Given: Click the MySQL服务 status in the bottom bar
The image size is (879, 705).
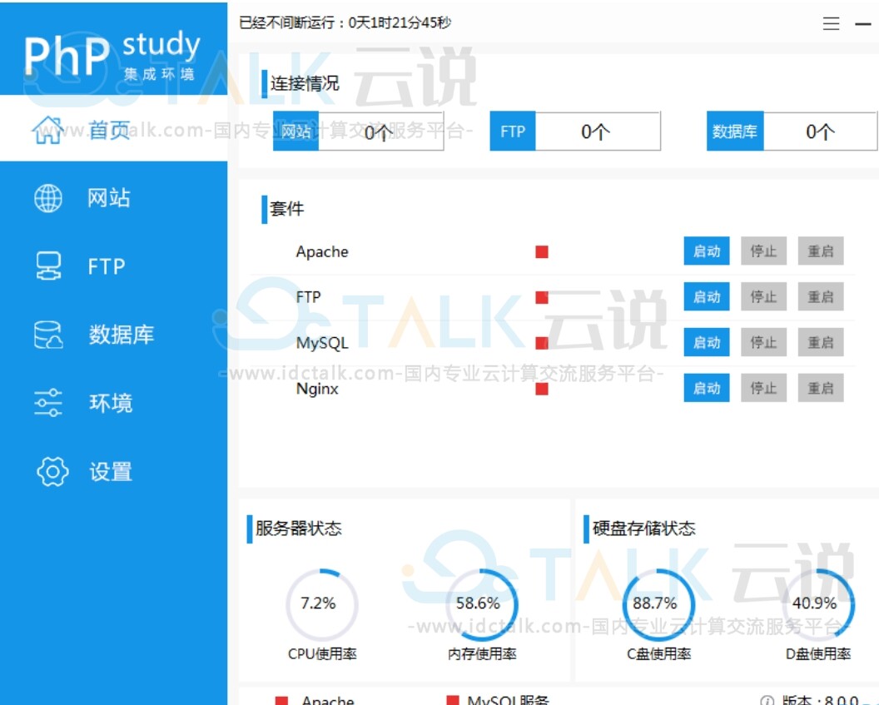Looking at the screenshot, I should pos(498,700).
